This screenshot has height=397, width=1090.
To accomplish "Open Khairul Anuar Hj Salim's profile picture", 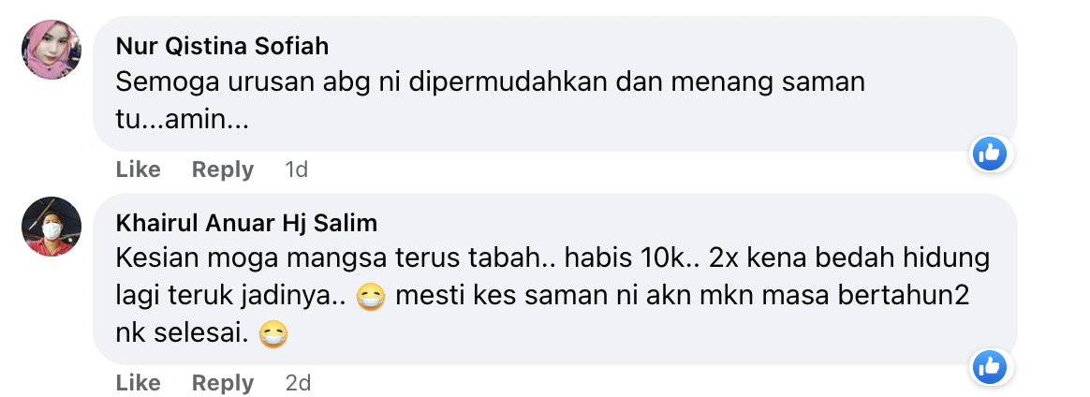I will pyautogui.click(x=52, y=227).
